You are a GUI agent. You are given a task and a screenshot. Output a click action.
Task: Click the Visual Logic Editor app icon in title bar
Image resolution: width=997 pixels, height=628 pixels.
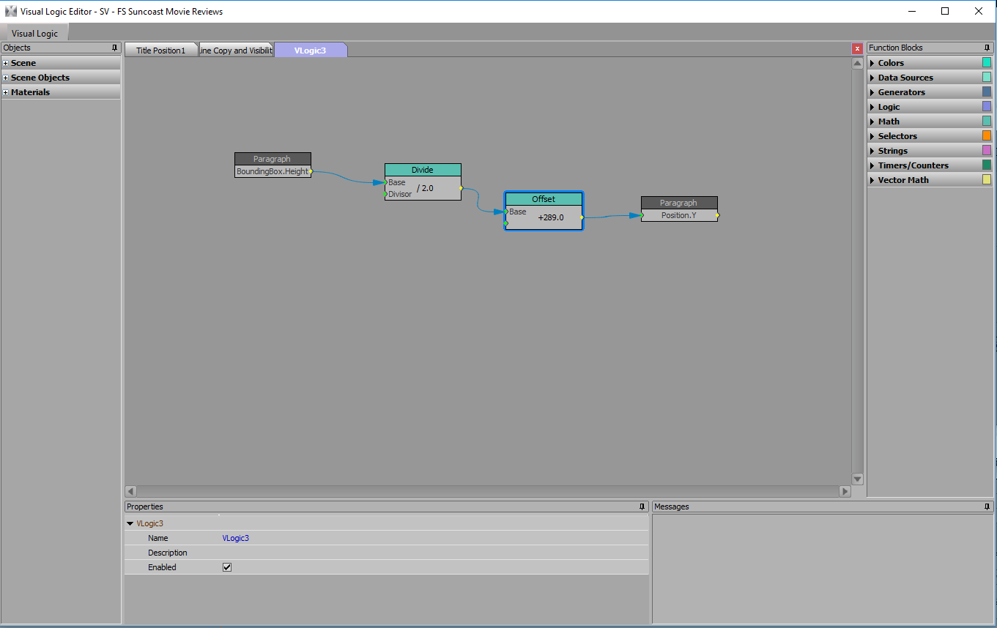tap(10, 11)
